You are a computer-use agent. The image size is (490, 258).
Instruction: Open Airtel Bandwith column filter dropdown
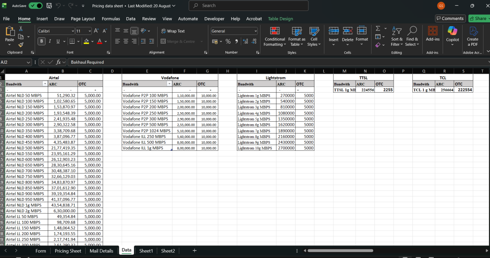click(x=45, y=84)
